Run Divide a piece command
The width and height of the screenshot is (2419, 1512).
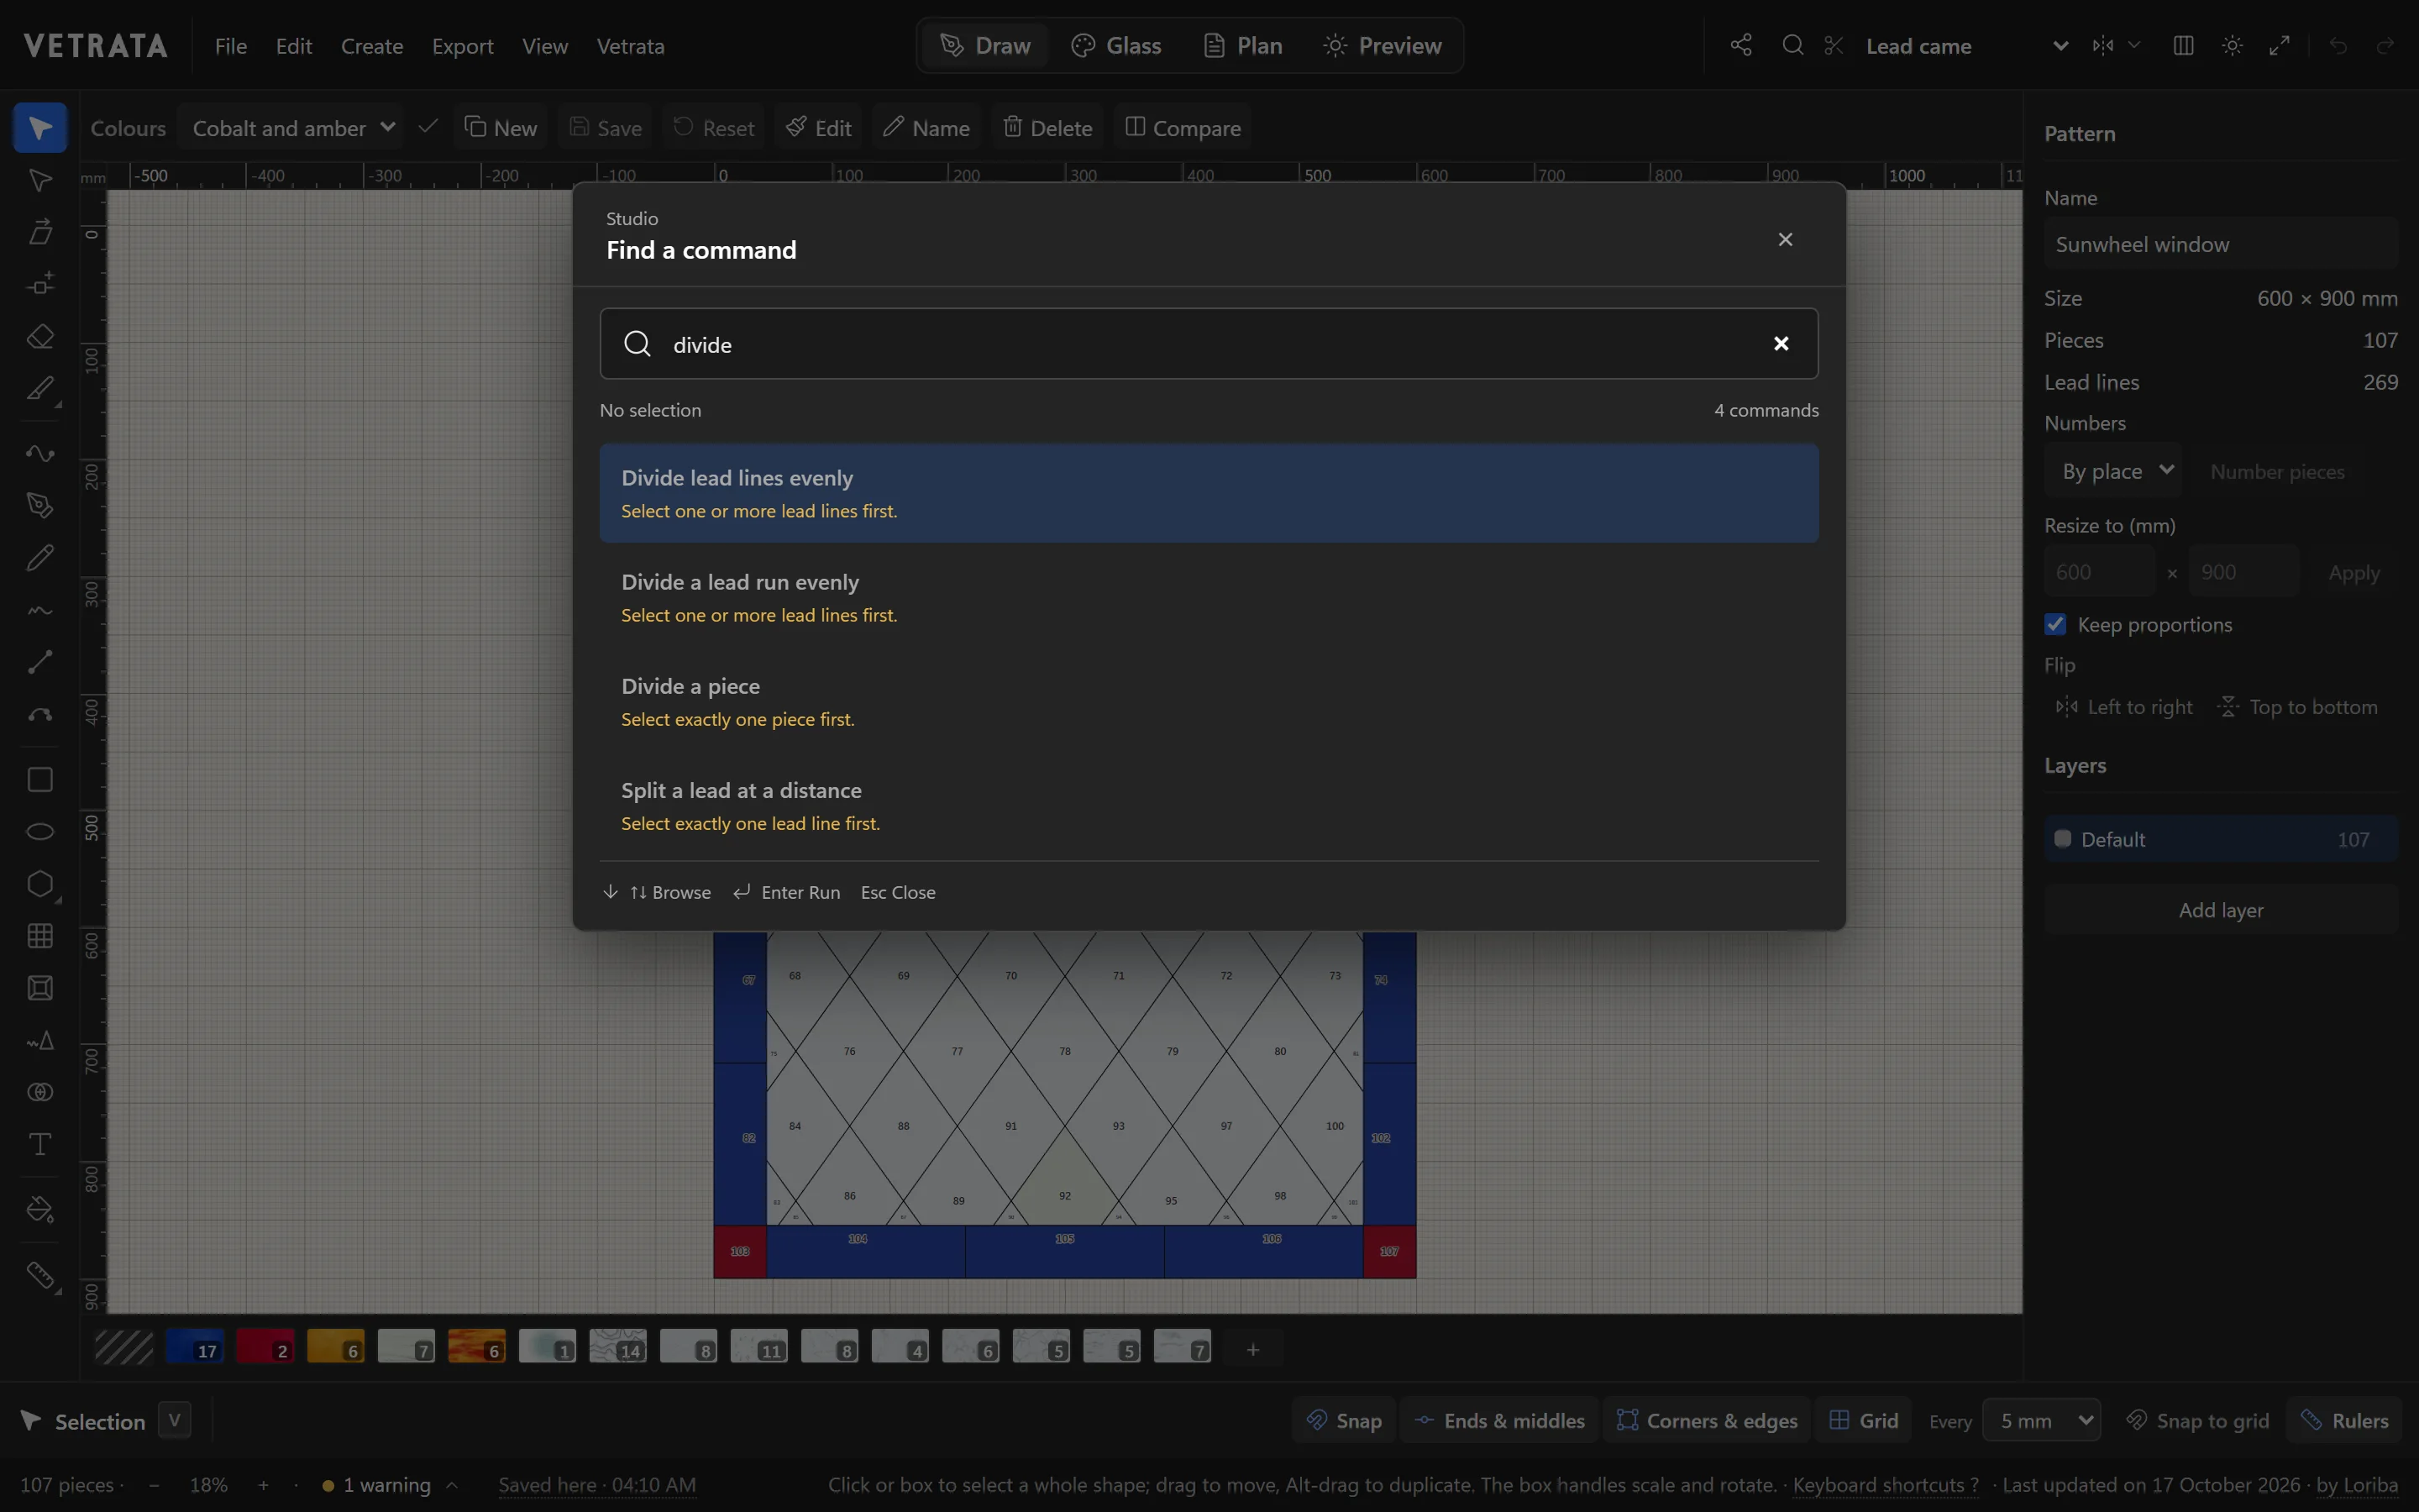(1209, 701)
